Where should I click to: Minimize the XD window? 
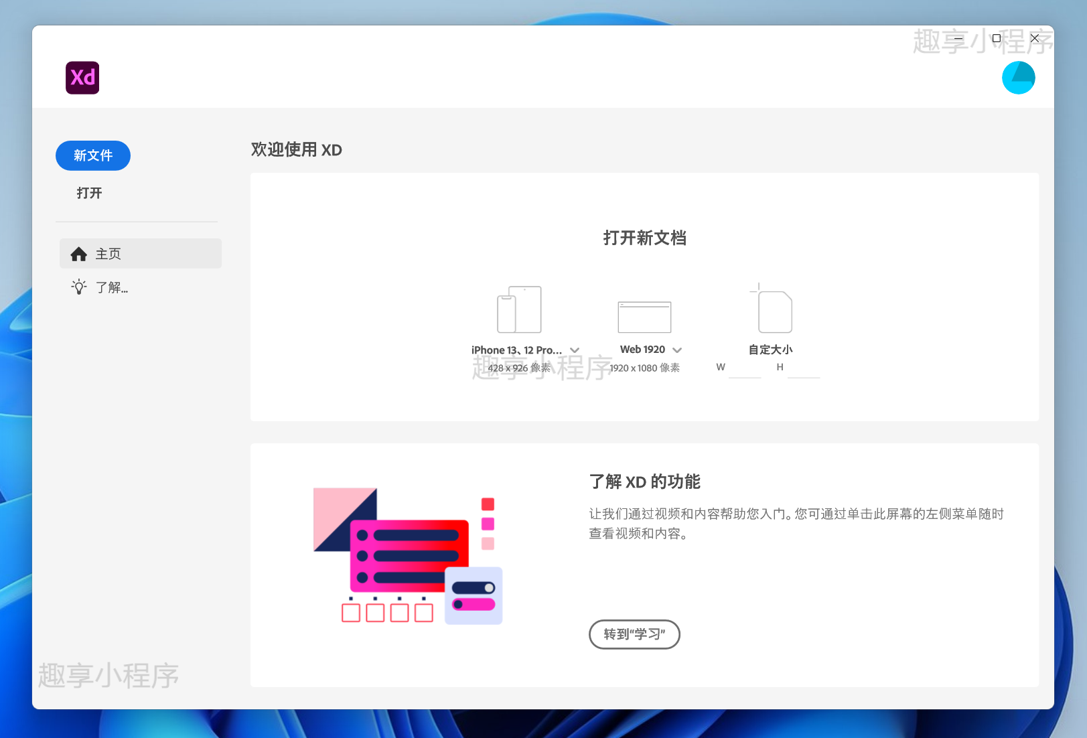[x=958, y=38]
